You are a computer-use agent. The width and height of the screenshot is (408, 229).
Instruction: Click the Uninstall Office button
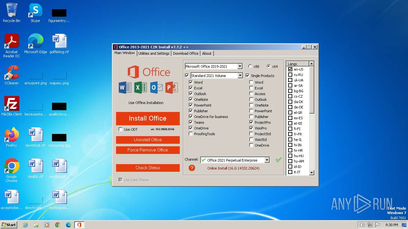[x=148, y=140]
